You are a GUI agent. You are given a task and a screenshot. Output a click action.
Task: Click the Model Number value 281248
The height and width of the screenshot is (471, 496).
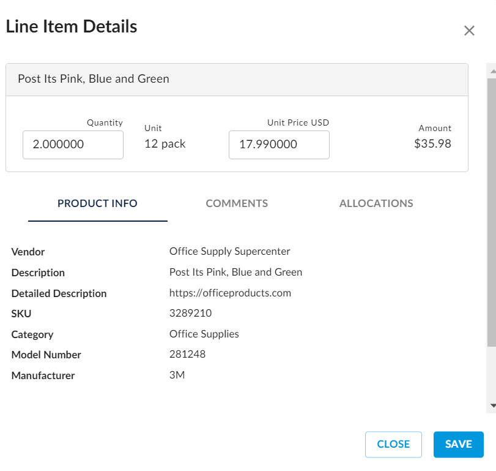(x=187, y=354)
